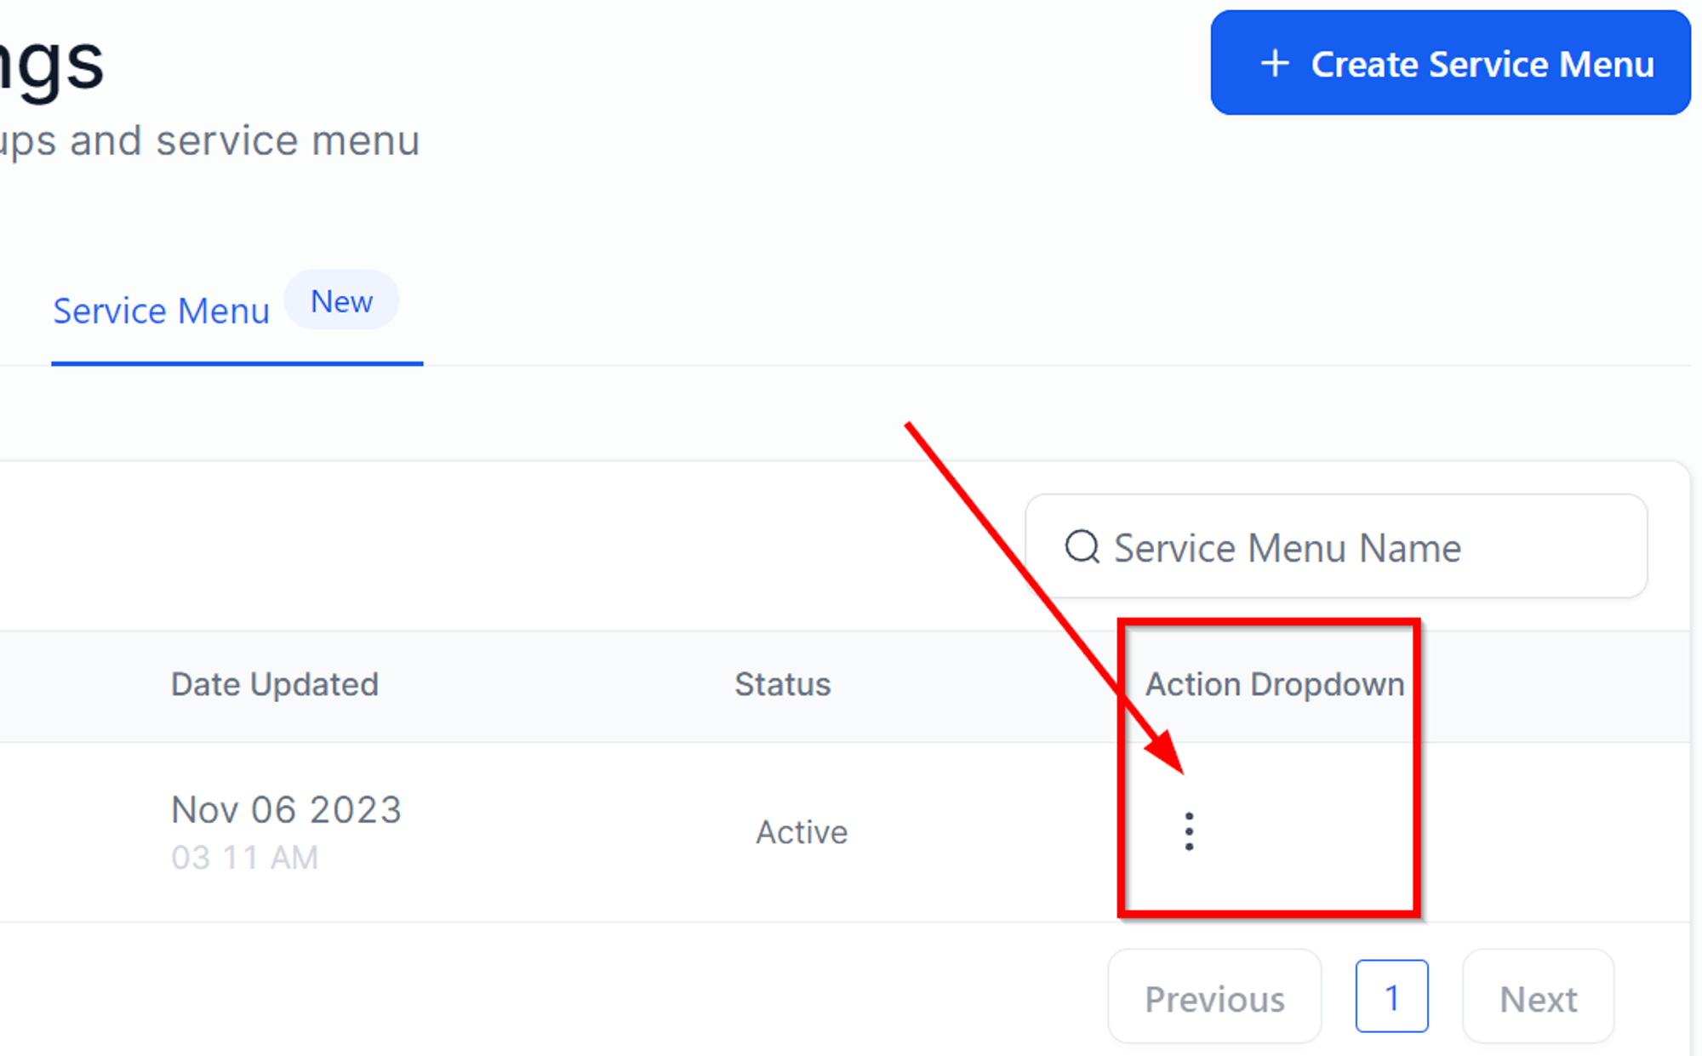Click the 03 11 AM timestamp
The width and height of the screenshot is (1702, 1056).
245,858
